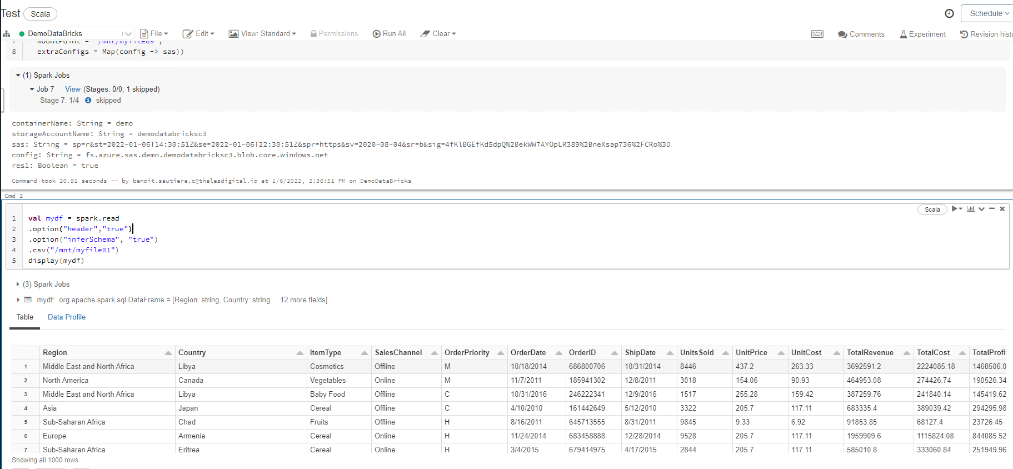1013x469 pixels.
Task: Switch to the Data Profile tab
Action: click(67, 317)
